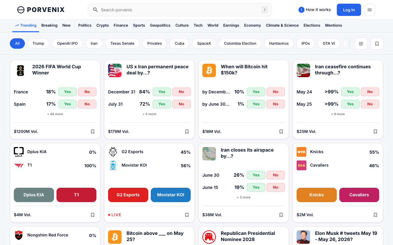Open saved bookmarks in filter bar
The image size is (393, 245).
(377, 43)
